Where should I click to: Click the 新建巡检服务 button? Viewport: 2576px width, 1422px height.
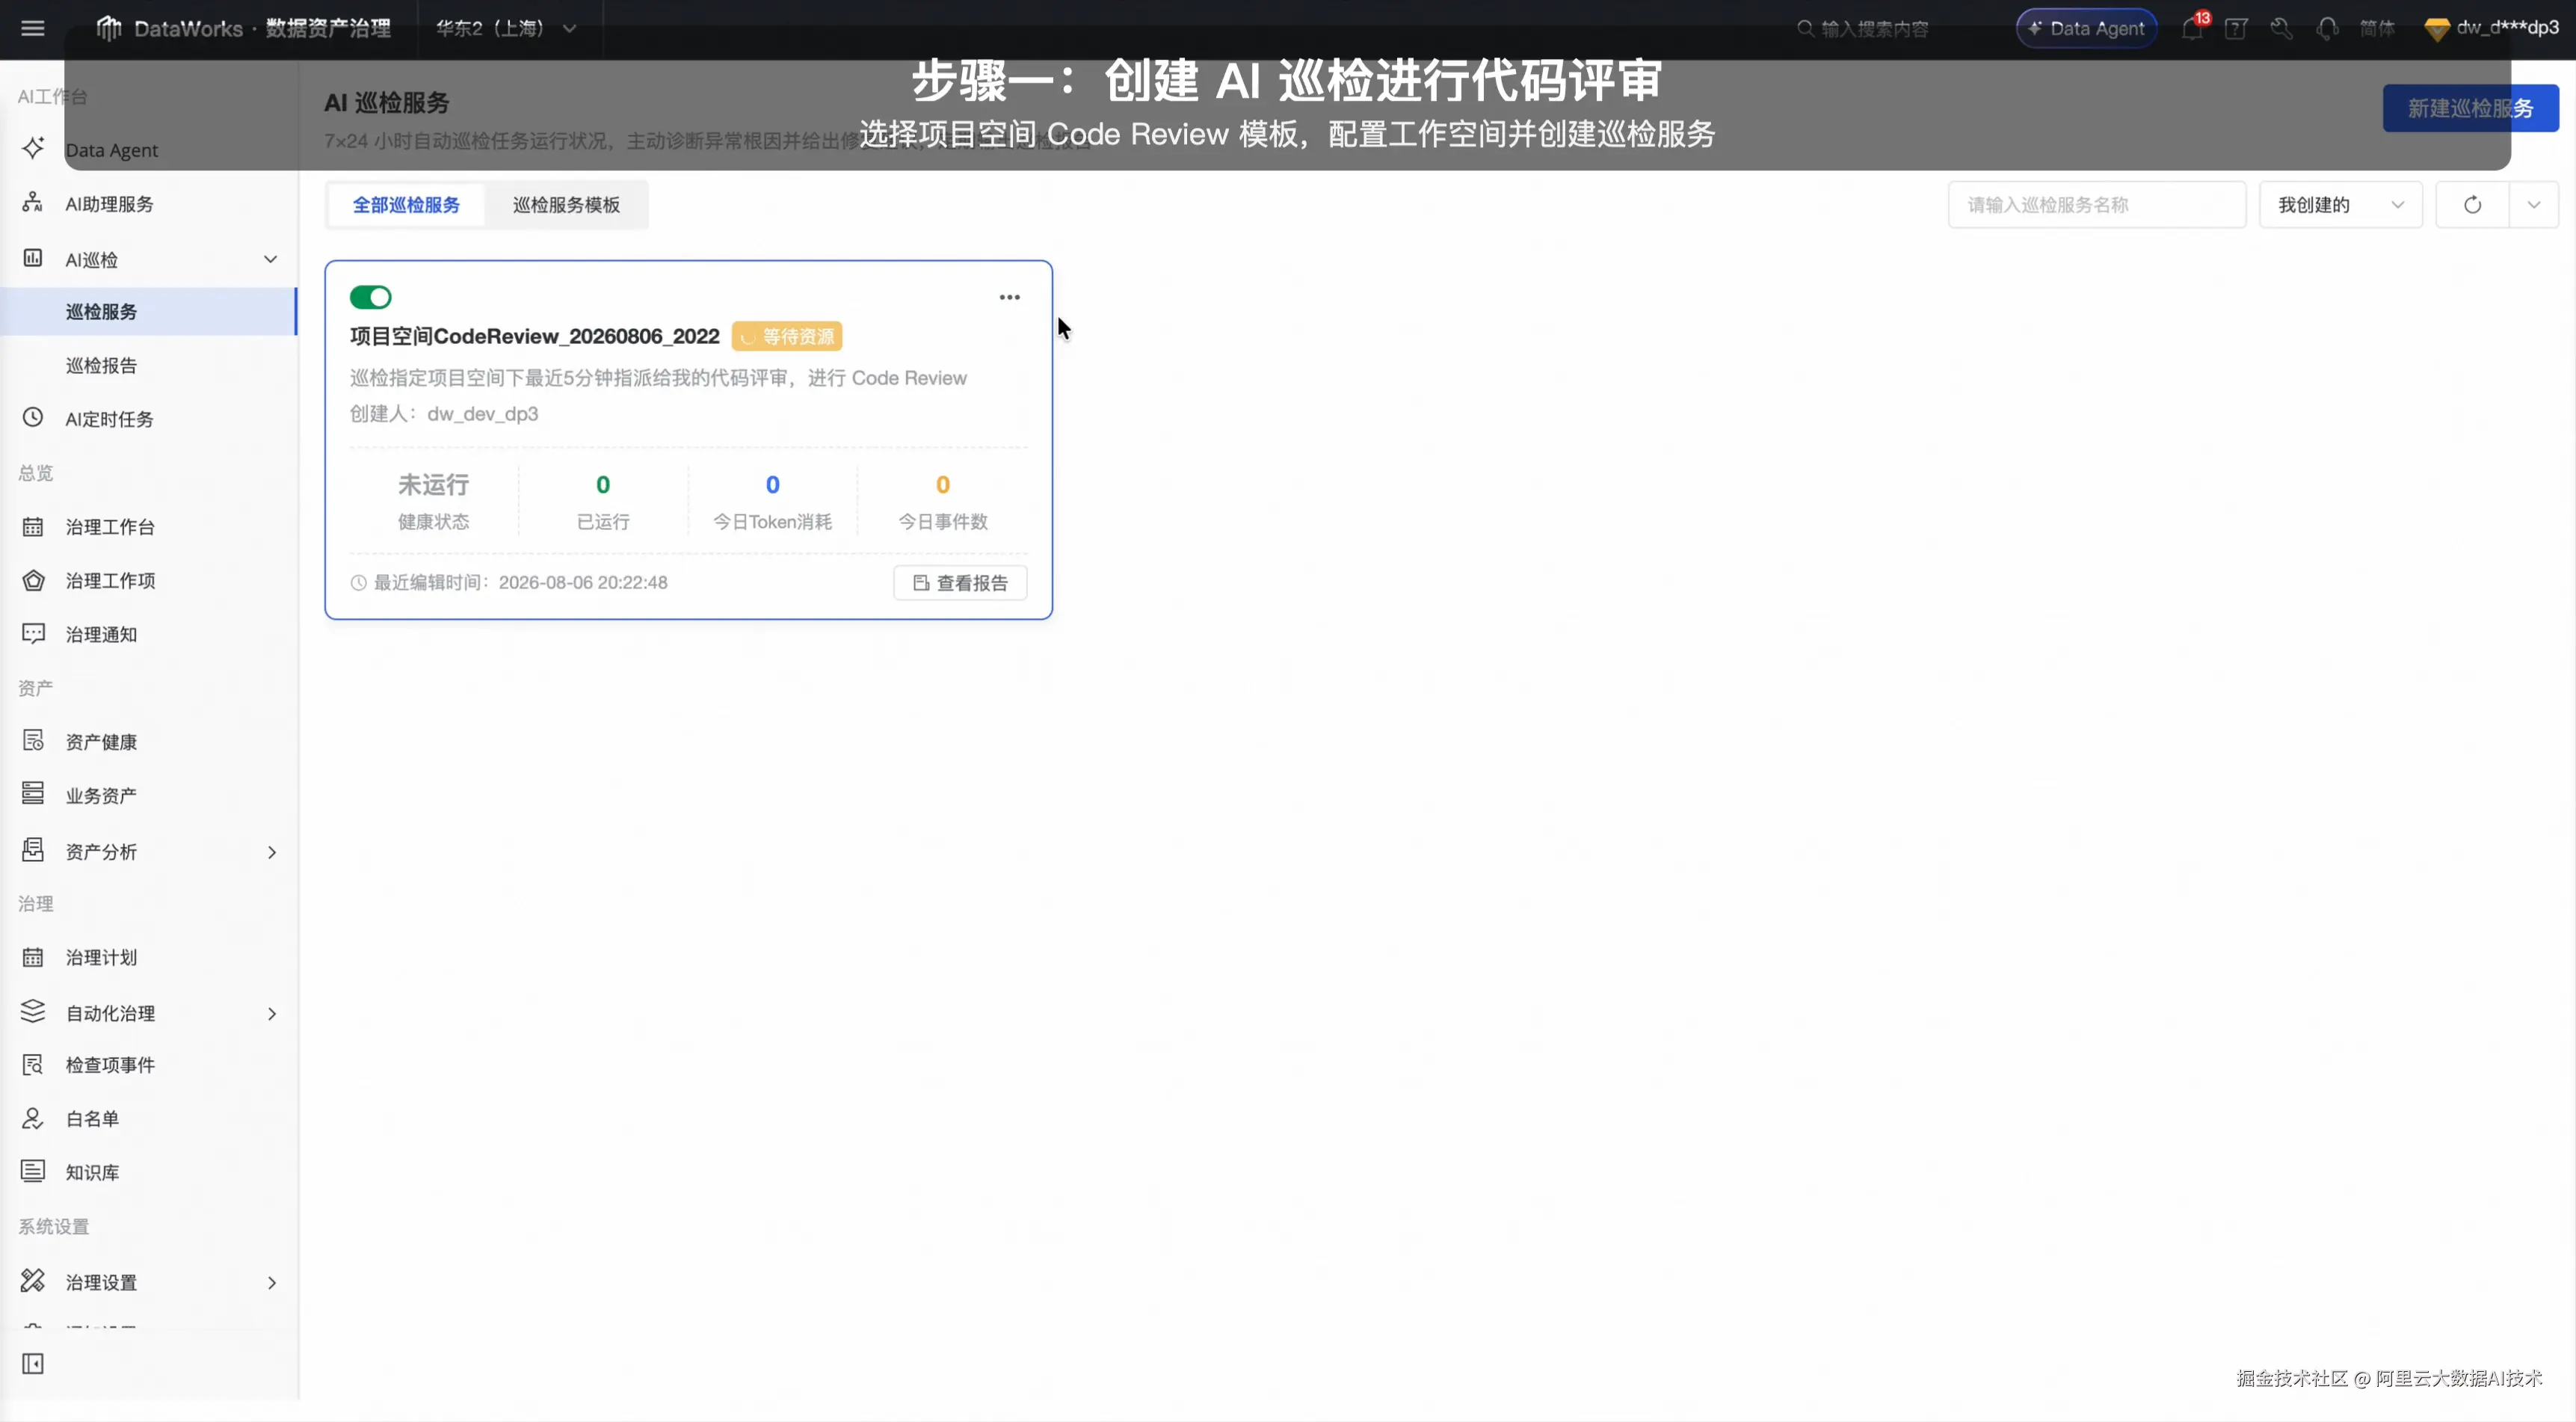tap(2470, 108)
